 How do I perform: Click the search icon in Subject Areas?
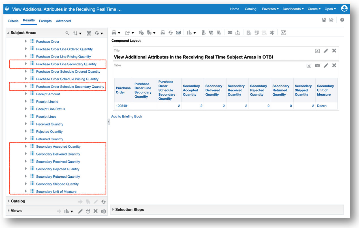coord(67,33)
